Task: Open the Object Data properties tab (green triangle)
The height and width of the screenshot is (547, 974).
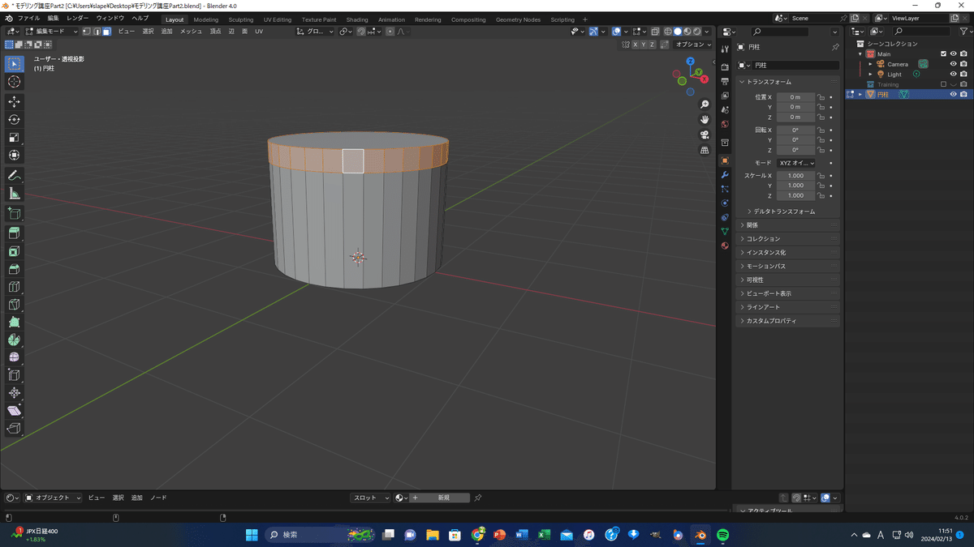Action: [725, 231]
